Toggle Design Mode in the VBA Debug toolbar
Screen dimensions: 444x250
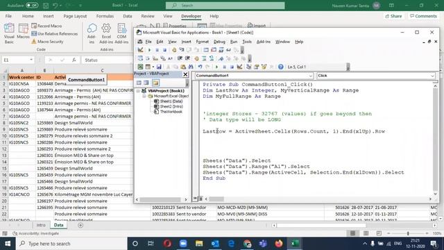pyautogui.click(x=140, y=50)
